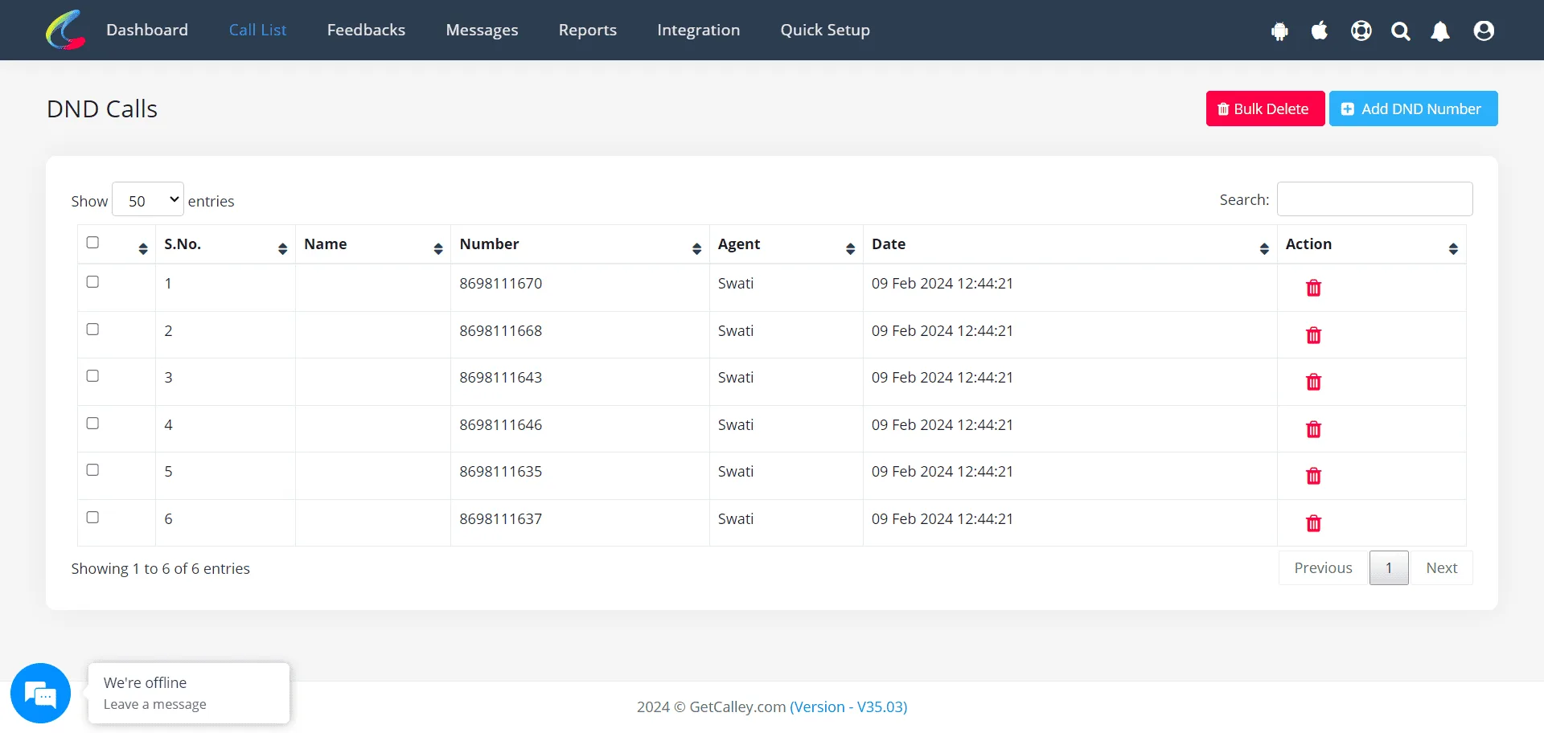Check the box for row 5
Screen dimensions: 1544x733
tap(92, 470)
